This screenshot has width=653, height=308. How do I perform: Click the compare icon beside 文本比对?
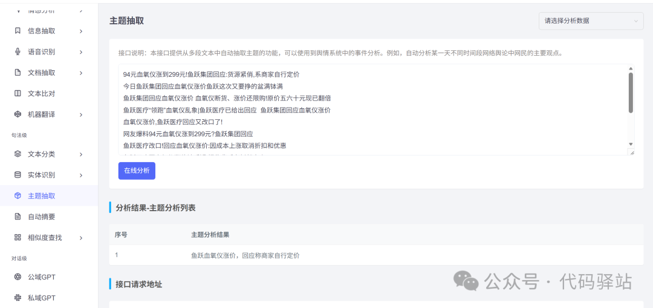(x=18, y=93)
